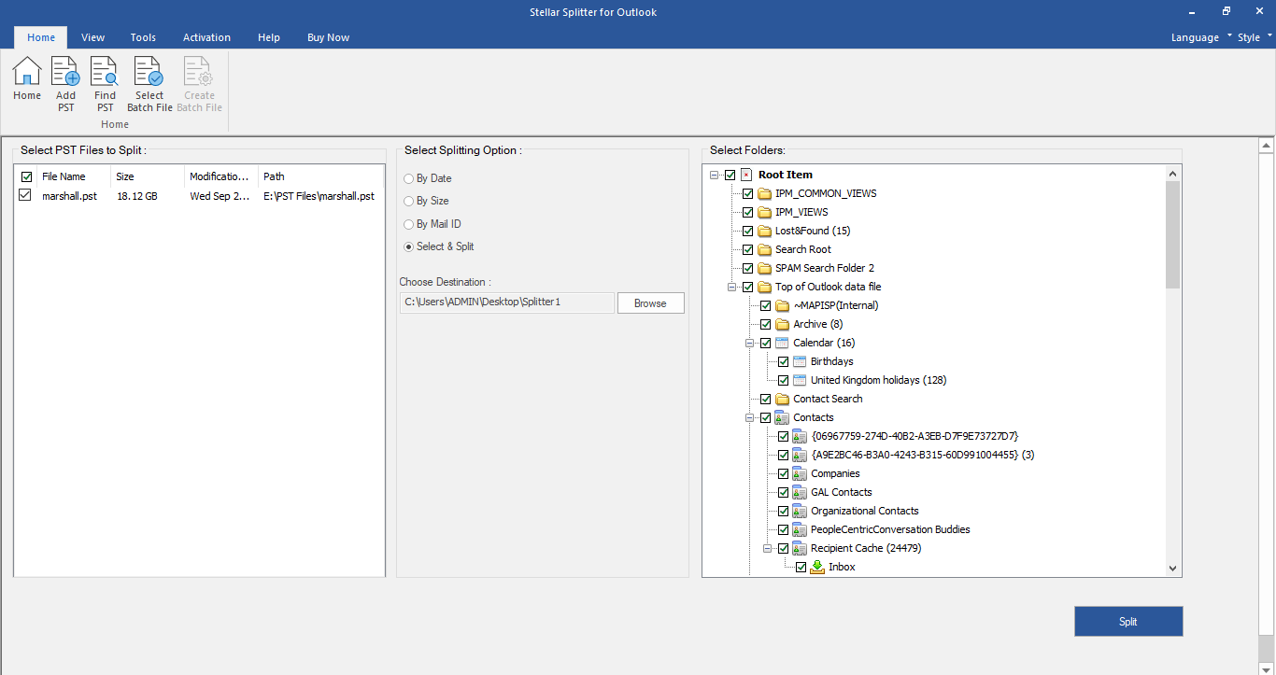Sort file list by Path column
1276x675 pixels.
[x=320, y=176]
